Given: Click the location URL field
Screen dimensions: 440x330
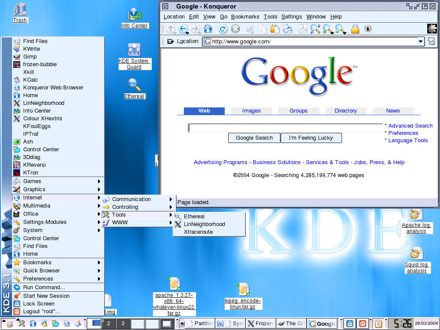Looking at the screenshot, I should coord(310,42).
